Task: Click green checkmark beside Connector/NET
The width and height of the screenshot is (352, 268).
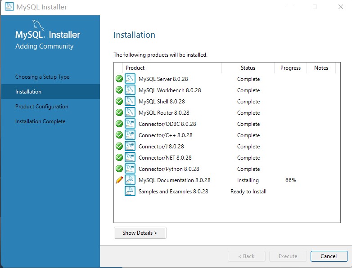Action: [x=119, y=157]
